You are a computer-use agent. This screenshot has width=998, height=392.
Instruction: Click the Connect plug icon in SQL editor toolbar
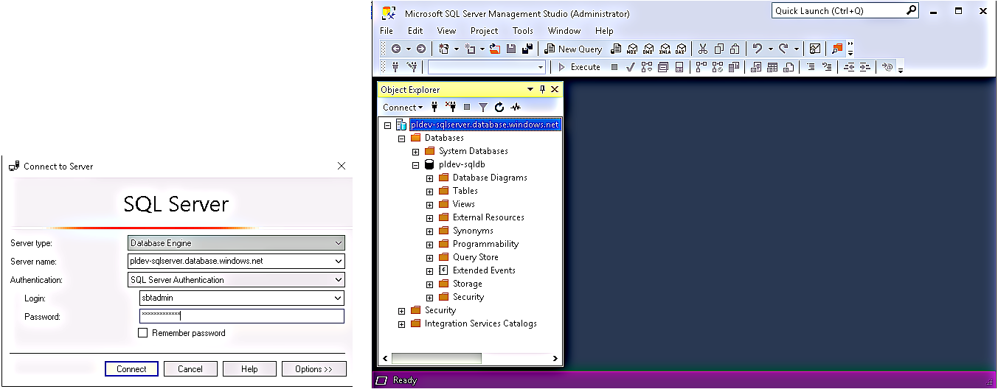coord(396,67)
